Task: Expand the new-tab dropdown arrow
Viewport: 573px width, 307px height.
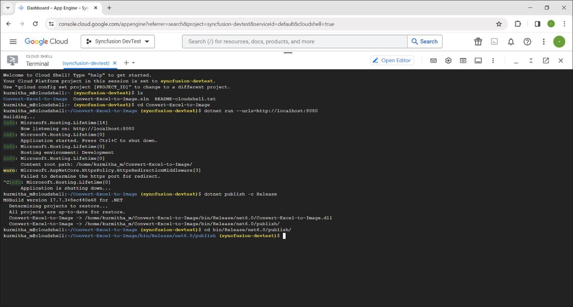Action: pos(133,63)
